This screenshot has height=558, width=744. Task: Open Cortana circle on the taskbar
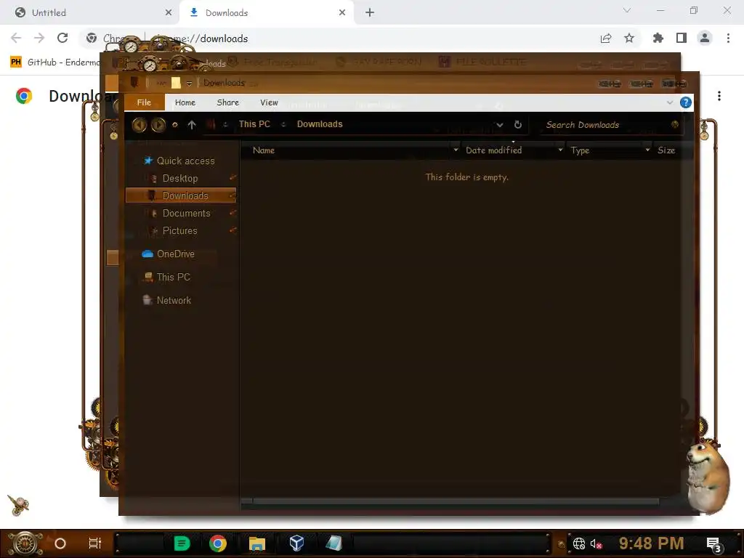point(60,543)
